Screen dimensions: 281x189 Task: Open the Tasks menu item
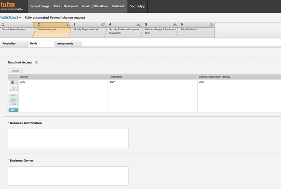[x=57, y=6]
